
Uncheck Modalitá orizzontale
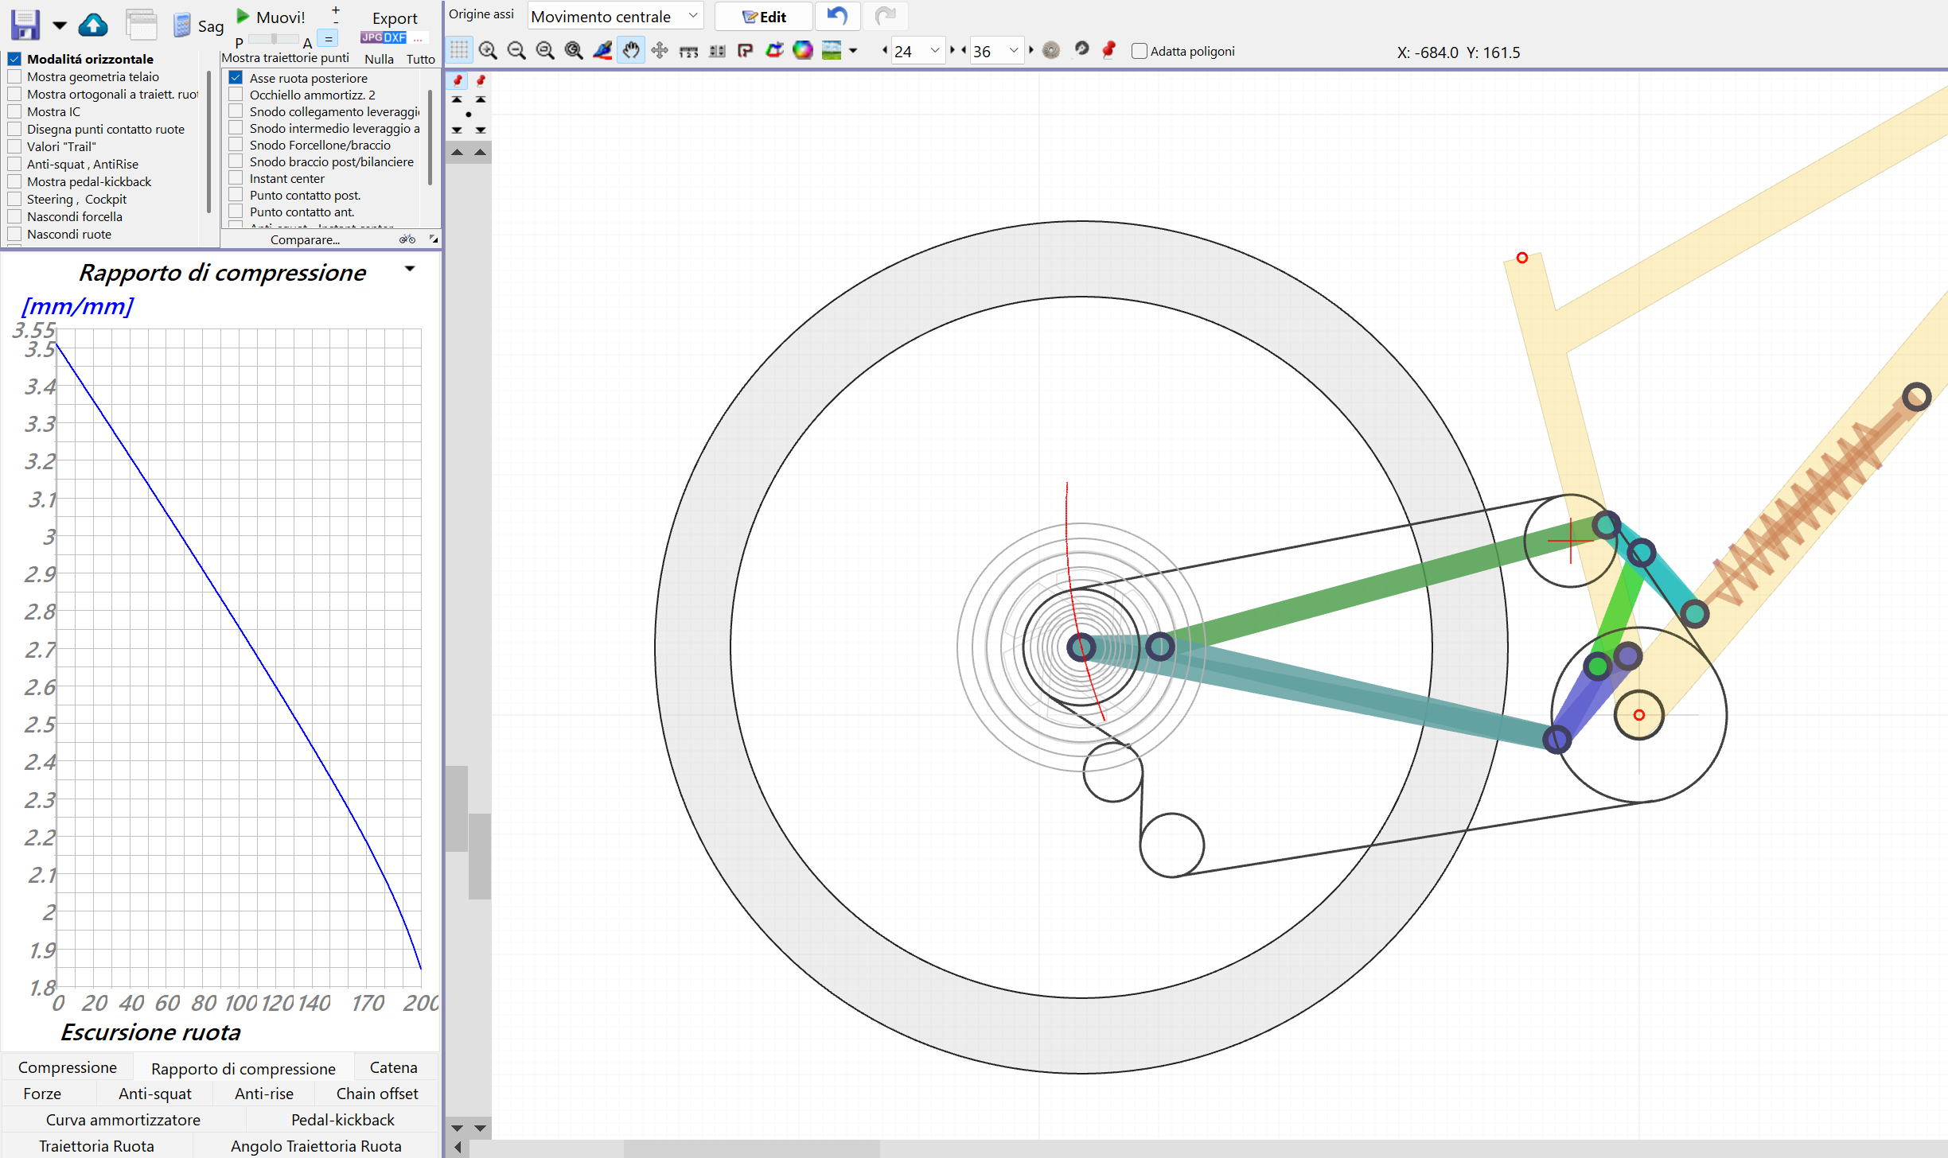(14, 59)
